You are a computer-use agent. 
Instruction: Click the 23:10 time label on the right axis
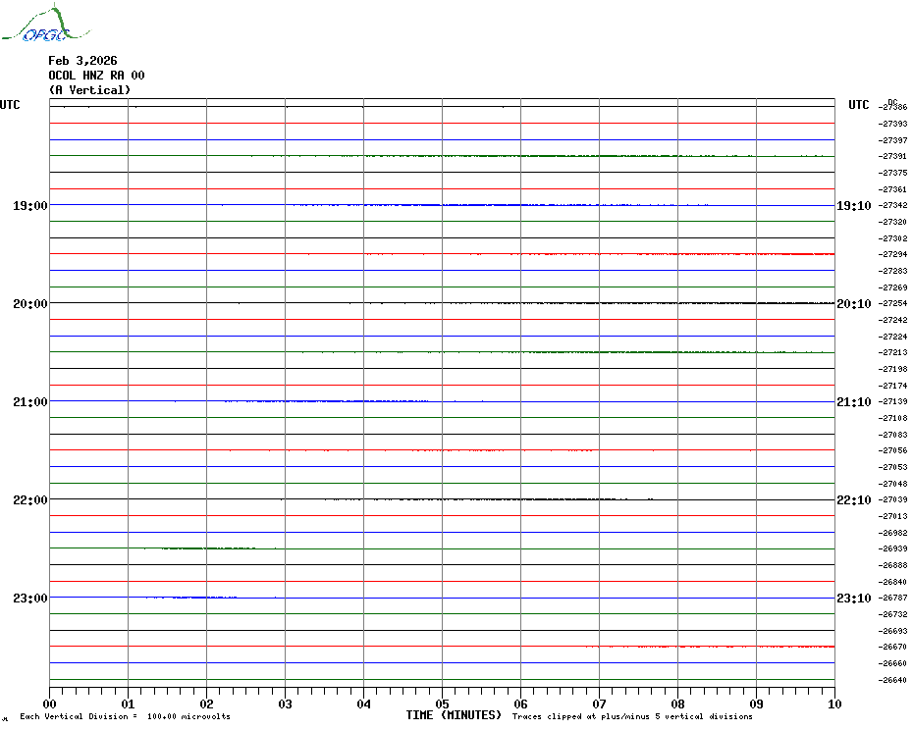pyautogui.click(x=852, y=599)
